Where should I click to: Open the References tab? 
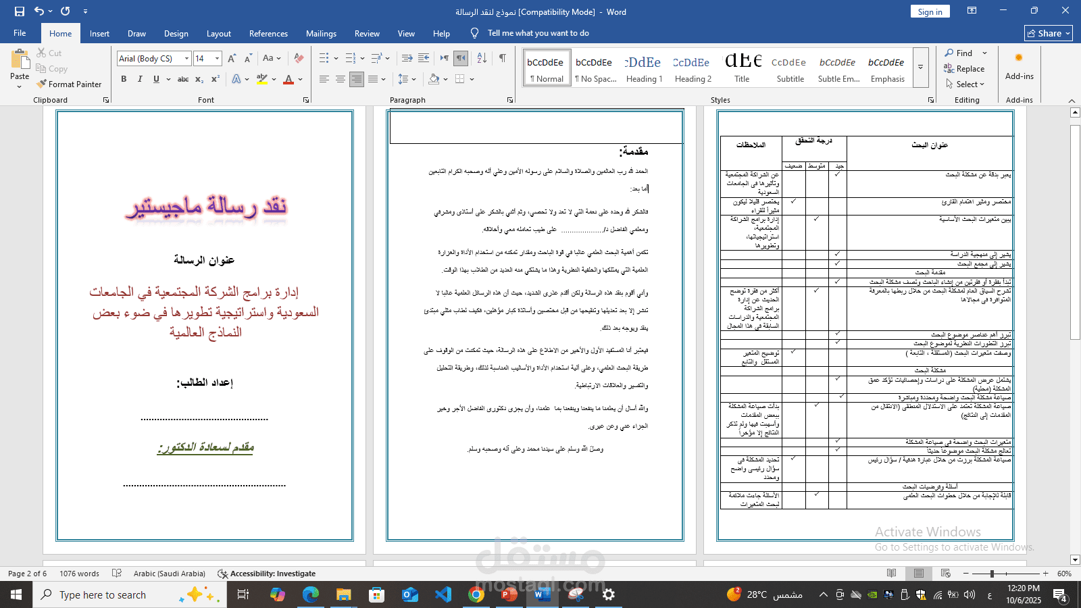pos(268,33)
